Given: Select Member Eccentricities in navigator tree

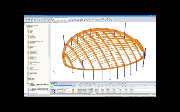Looking at the screenshot, I should pos(34,45).
